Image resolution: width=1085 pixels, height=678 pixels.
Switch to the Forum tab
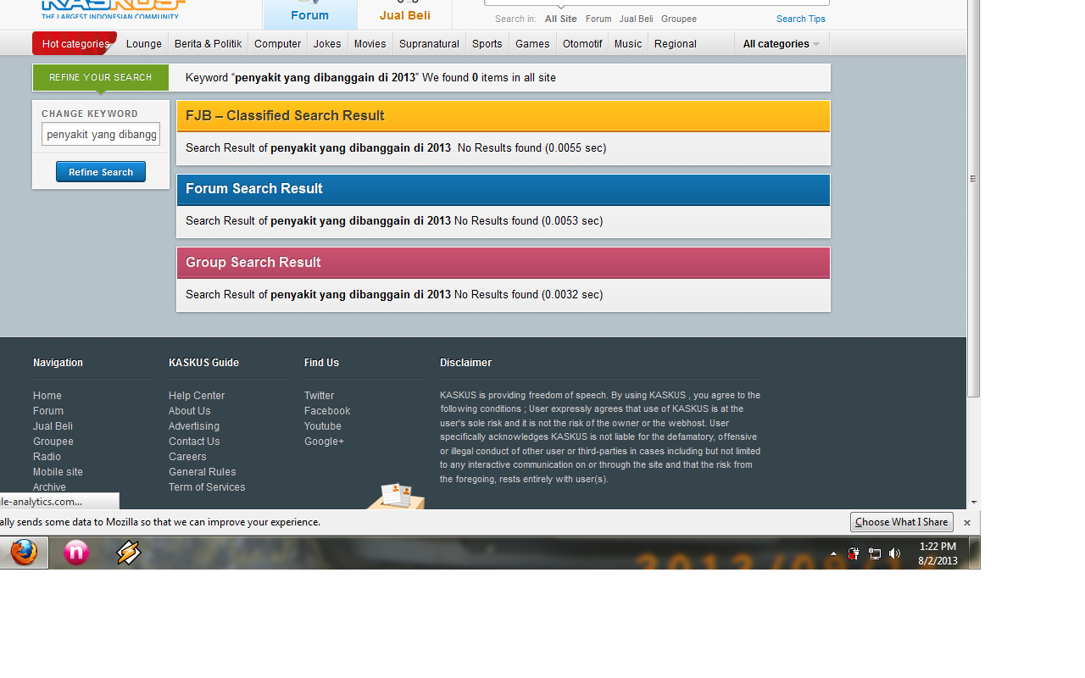coord(309,15)
